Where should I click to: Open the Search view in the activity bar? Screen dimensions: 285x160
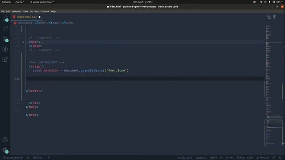5,28
